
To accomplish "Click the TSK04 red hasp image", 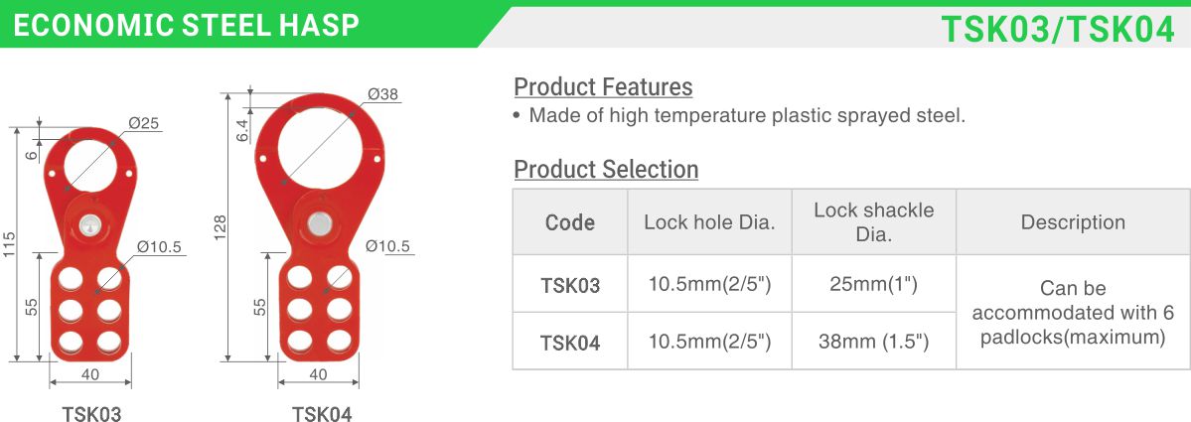I will coord(320,227).
